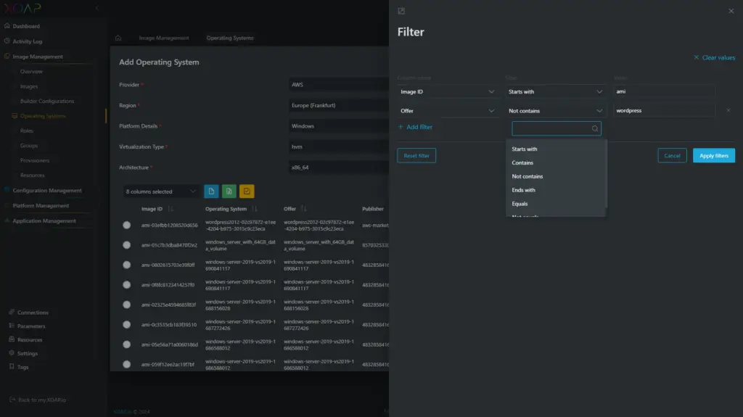The image size is (743, 417).
Task: Click the green spreadsheet export icon
Action: [x=229, y=191]
